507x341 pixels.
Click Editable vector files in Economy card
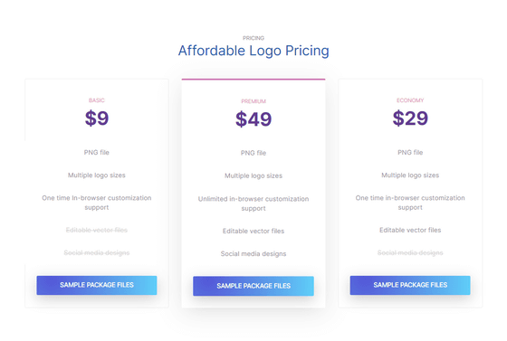(x=410, y=230)
